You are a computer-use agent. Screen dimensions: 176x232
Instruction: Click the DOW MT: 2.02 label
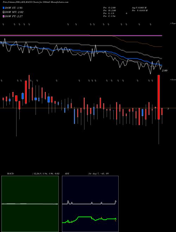point(14,12)
